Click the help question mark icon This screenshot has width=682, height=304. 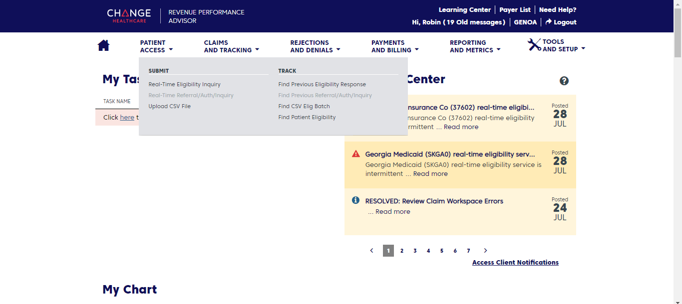[564, 81]
